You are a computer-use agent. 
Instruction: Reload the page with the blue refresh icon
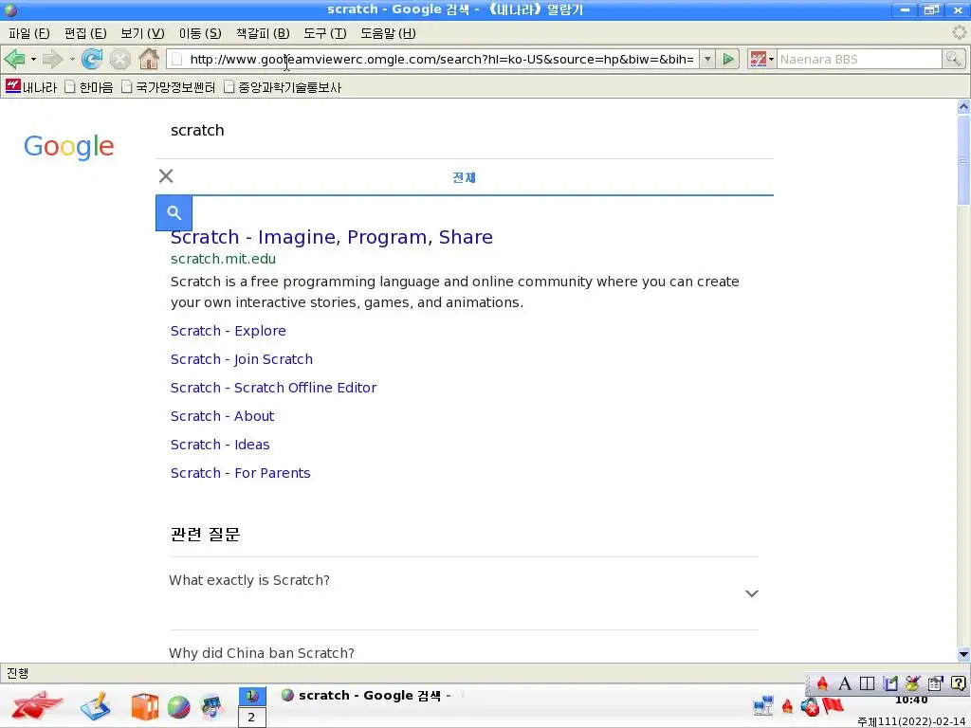click(x=92, y=60)
